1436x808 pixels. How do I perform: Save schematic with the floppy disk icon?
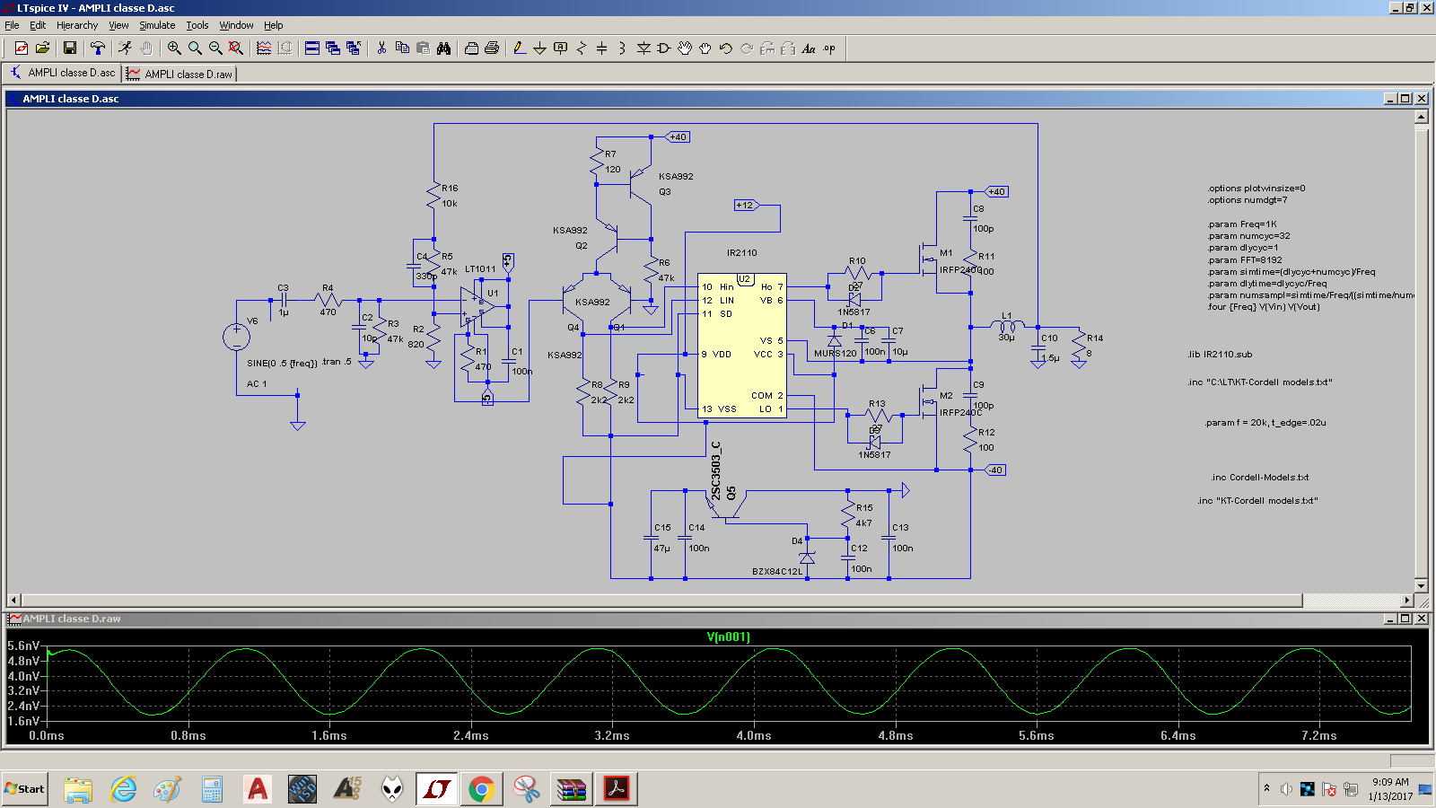[x=70, y=48]
